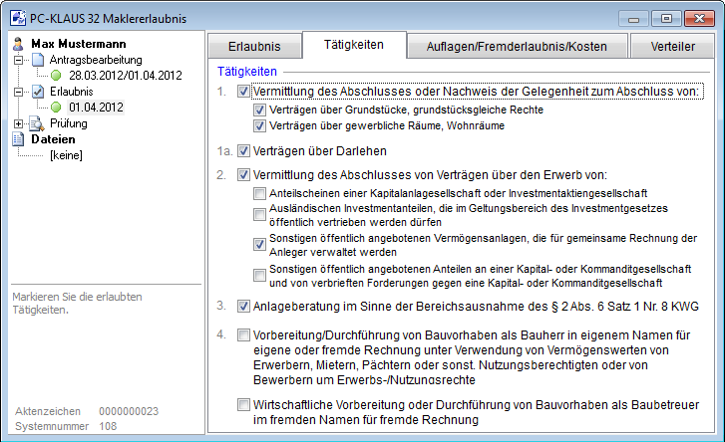Switch to the Erlaubnis tab
This screenshot has height=442, width=725.
click(x=253, y=46)
